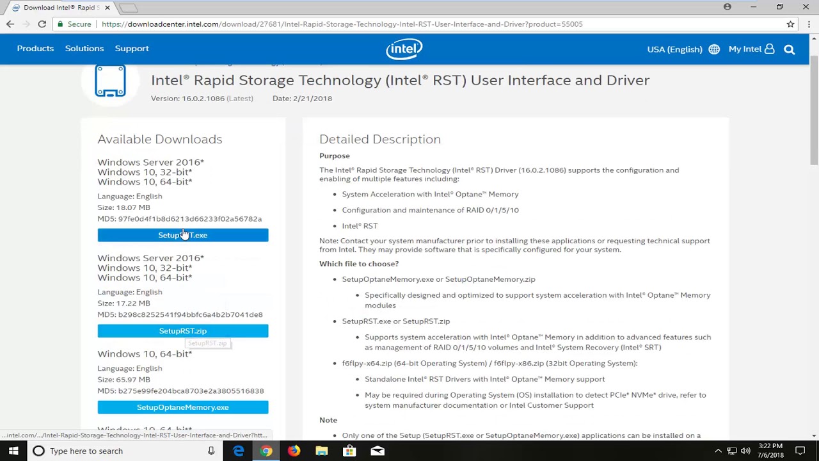The width and height of the screenshot is (819, 461).
Task: Click MD5 97fe0d4f1b8d6213d66233f02a56782a text
Action: 180,219
